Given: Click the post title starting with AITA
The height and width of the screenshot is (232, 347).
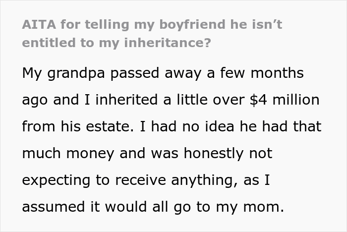Looking at the screenshot, I should [152, 33].
